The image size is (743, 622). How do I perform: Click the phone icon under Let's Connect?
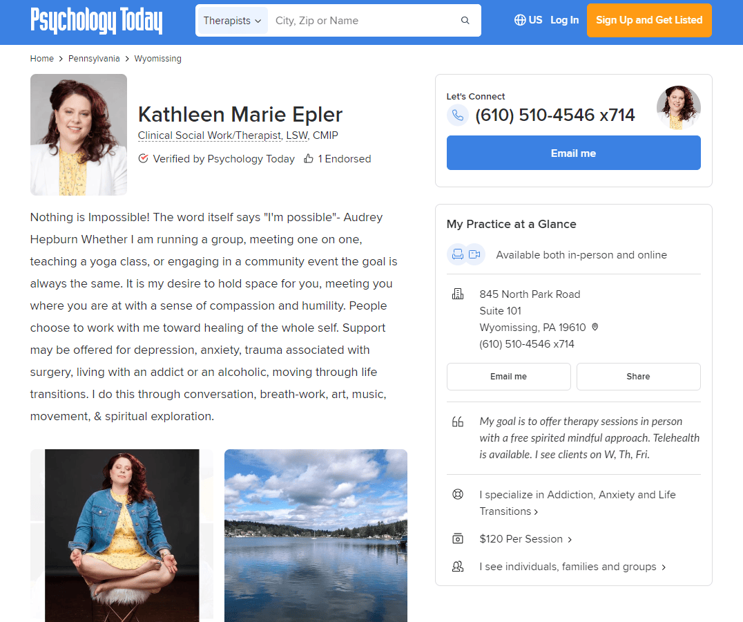[x=458, y=115]
